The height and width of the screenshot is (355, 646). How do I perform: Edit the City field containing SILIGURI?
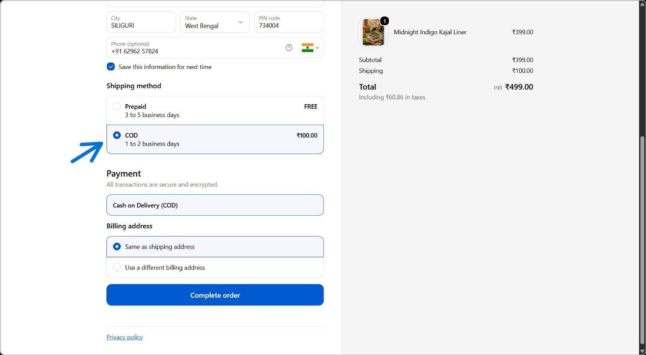tap(141, 22)
